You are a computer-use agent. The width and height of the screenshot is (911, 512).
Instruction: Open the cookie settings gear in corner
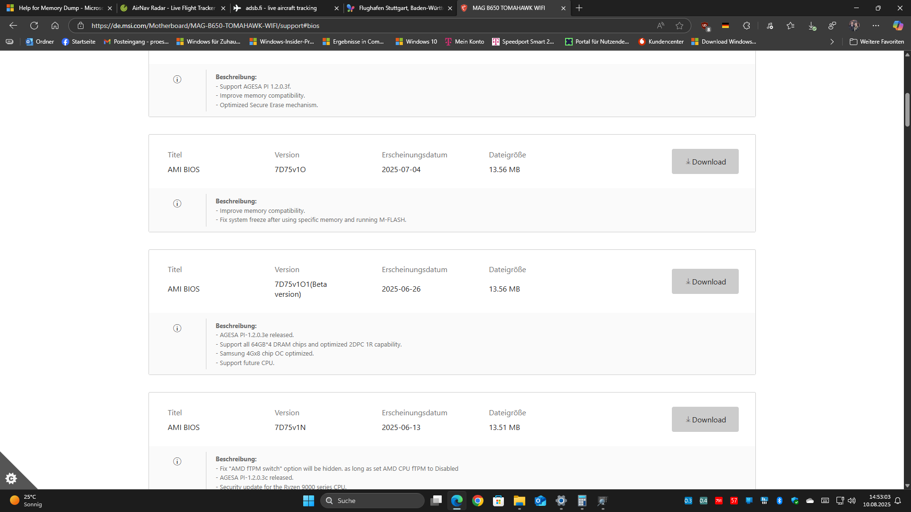coord(11,478)
